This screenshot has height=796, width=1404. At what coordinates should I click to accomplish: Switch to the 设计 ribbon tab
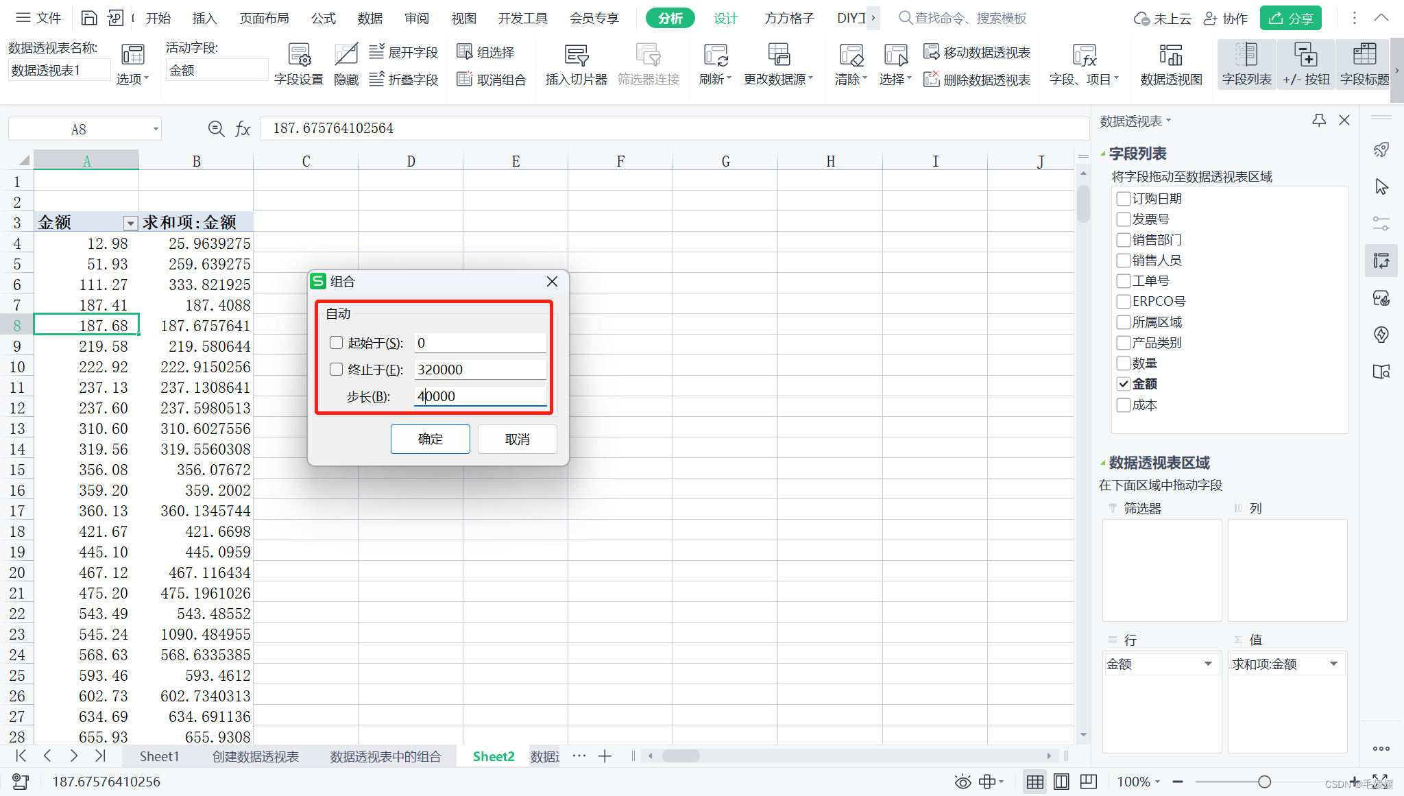tap(725, 18)
